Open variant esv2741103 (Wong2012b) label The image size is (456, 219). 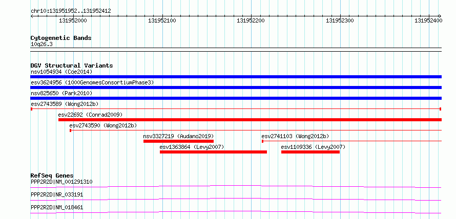click(x=295, y=136)
